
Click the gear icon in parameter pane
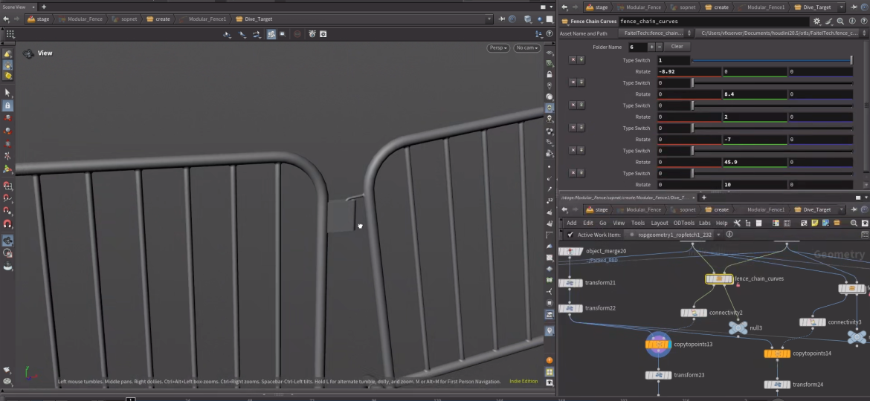coord(817,22)
